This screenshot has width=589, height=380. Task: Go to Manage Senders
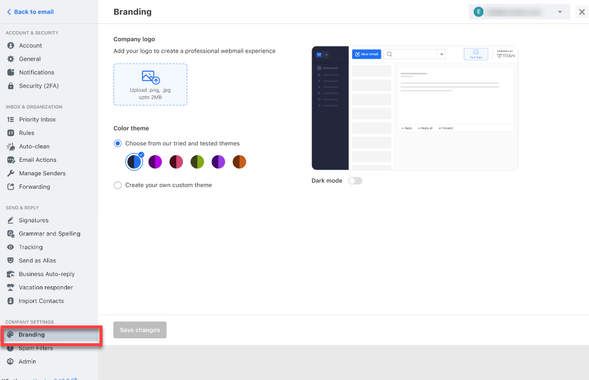tap(43, 173)
